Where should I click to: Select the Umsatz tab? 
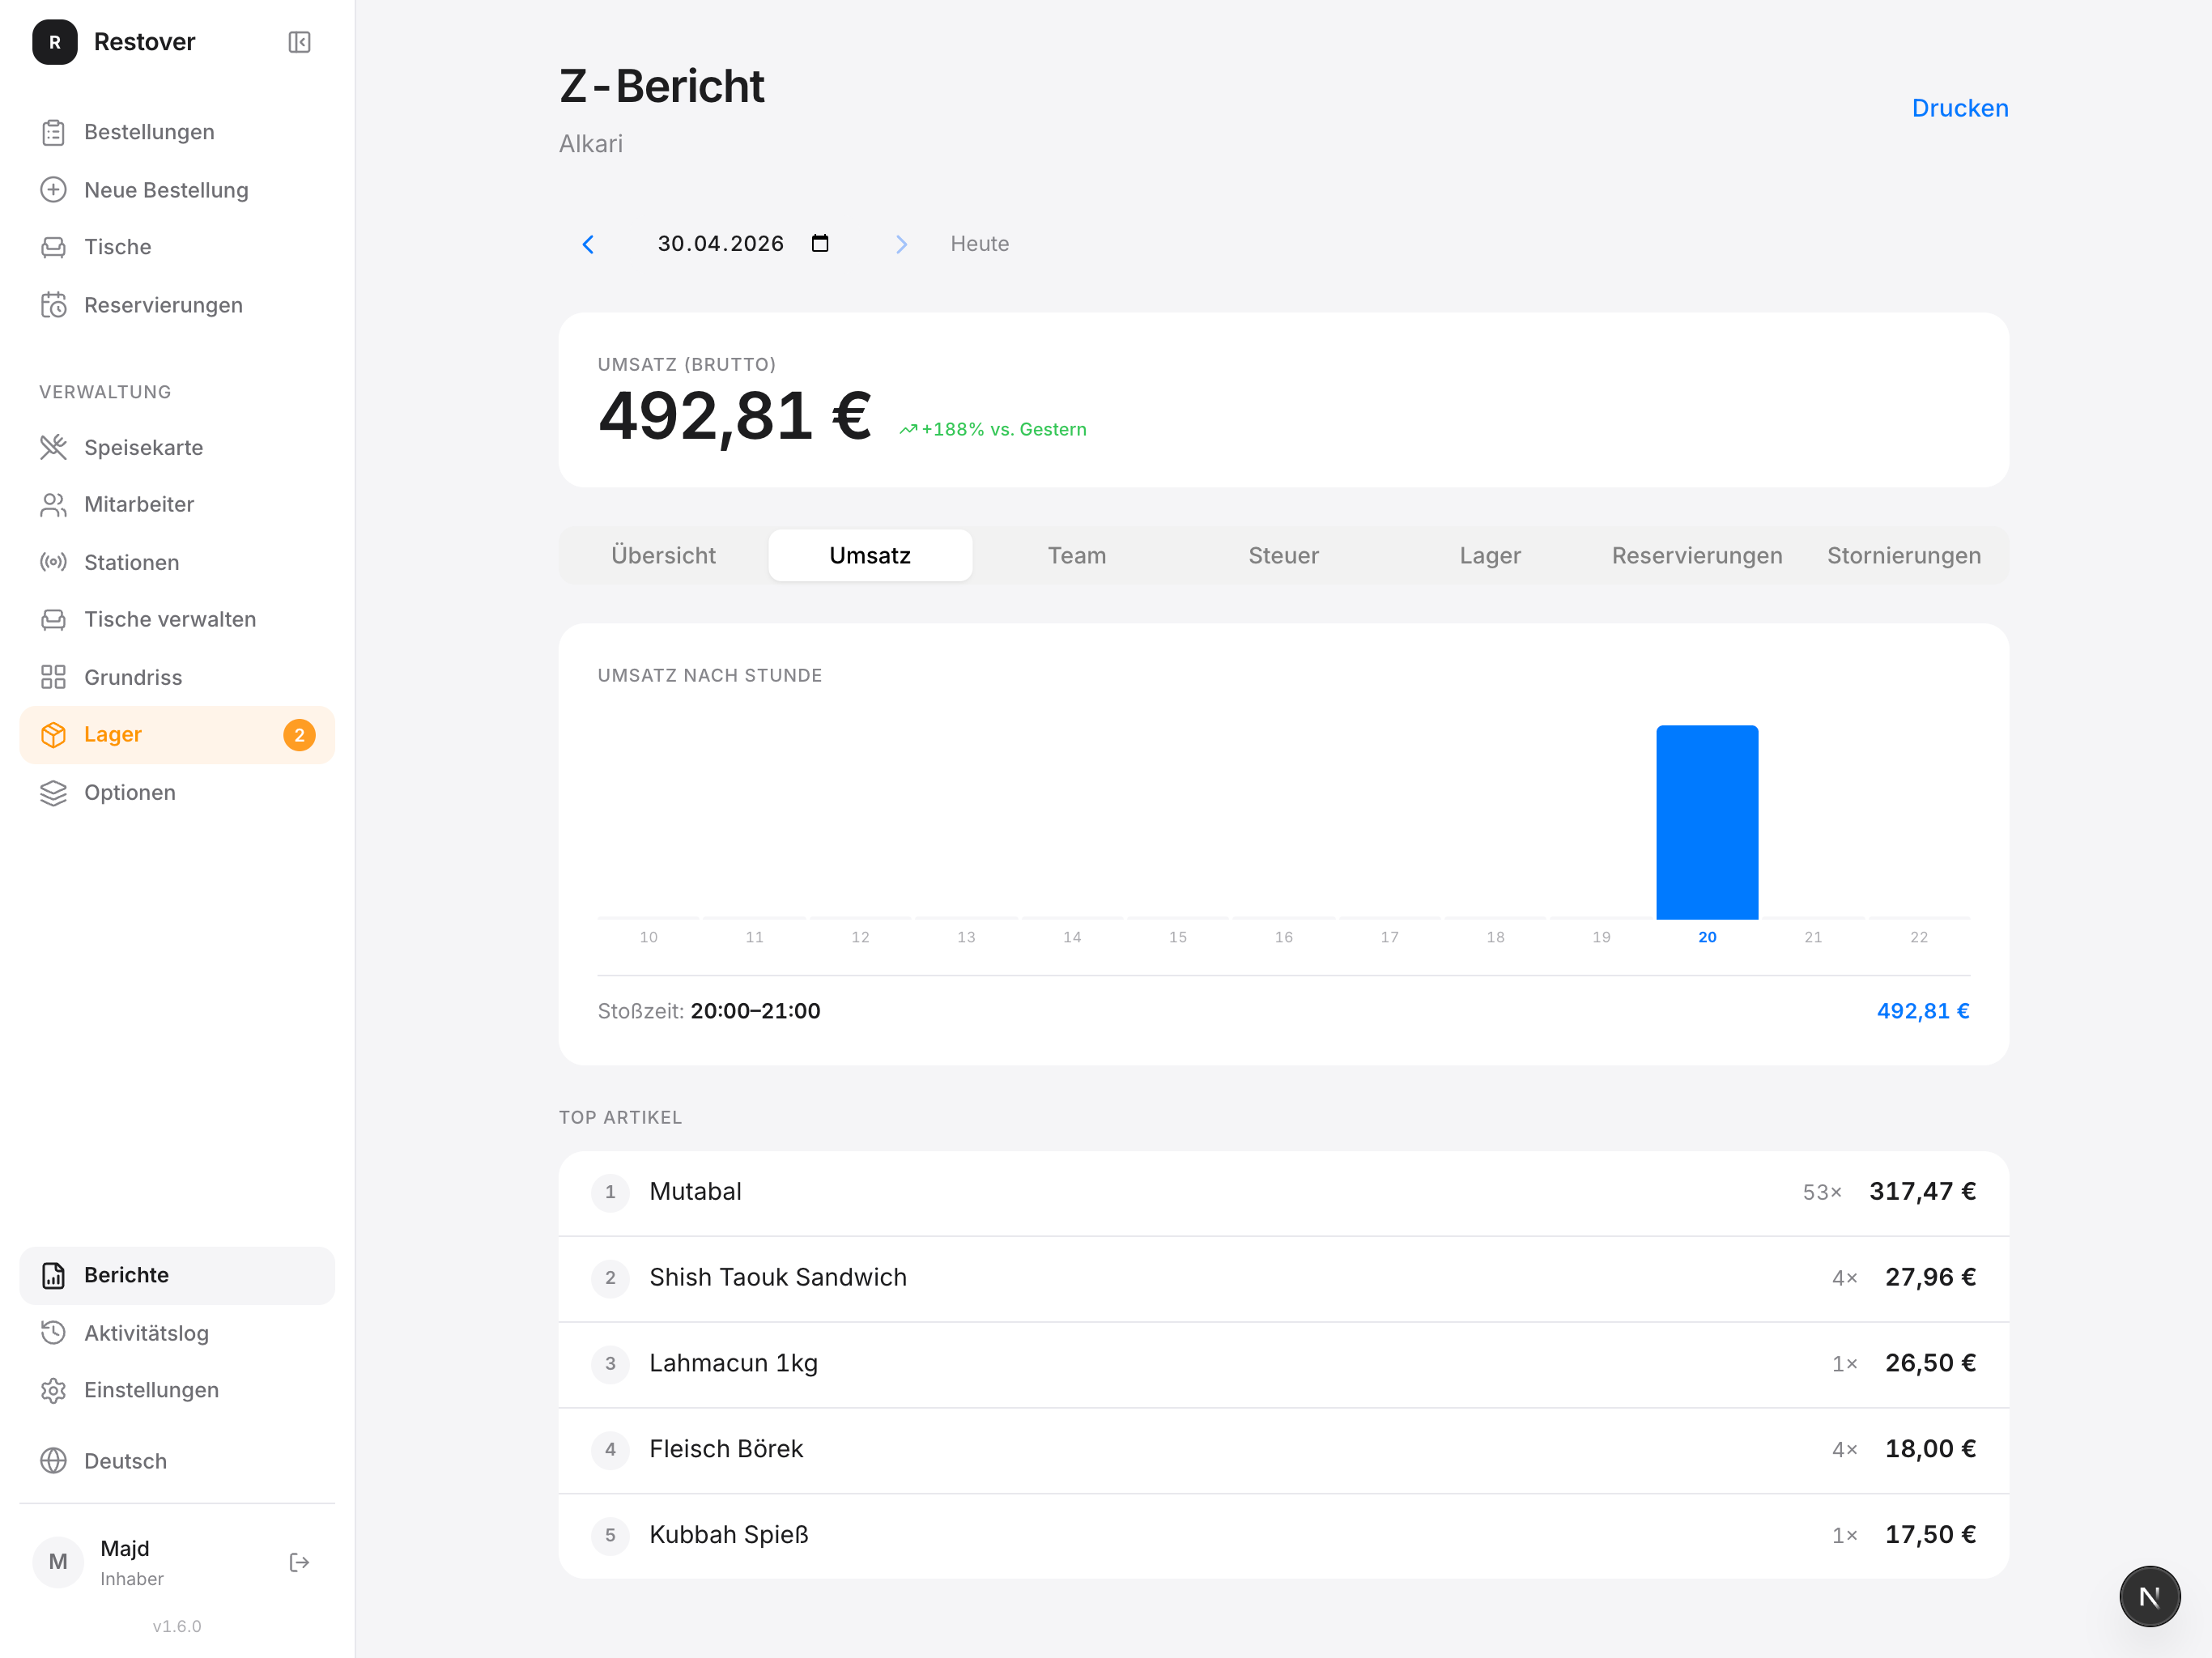(x=870, y=555)
